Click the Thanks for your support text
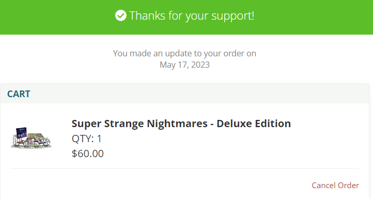This screenshot has width=373, height=199. click(x=192, y=16)
